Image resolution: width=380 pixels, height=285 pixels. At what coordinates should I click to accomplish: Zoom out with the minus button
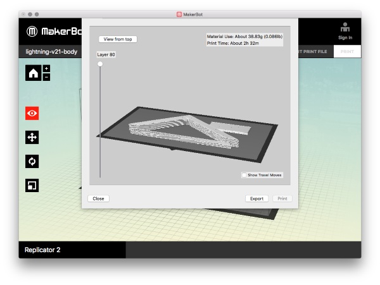(46, 77)
